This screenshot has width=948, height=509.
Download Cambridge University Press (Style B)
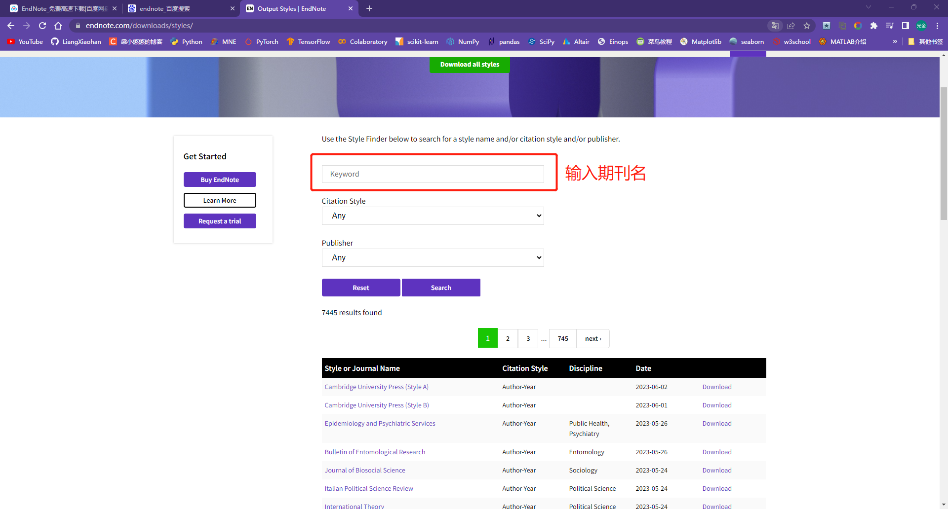point(717,405)
